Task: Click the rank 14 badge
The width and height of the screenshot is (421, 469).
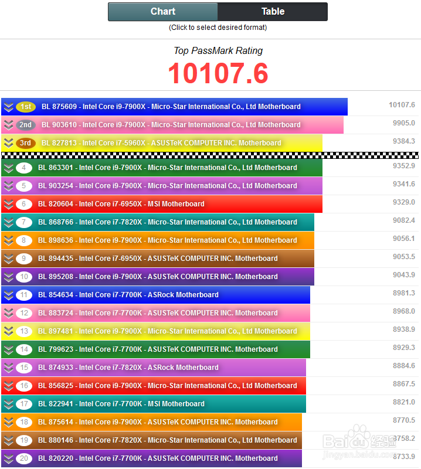Action: (x=24, y=349)
